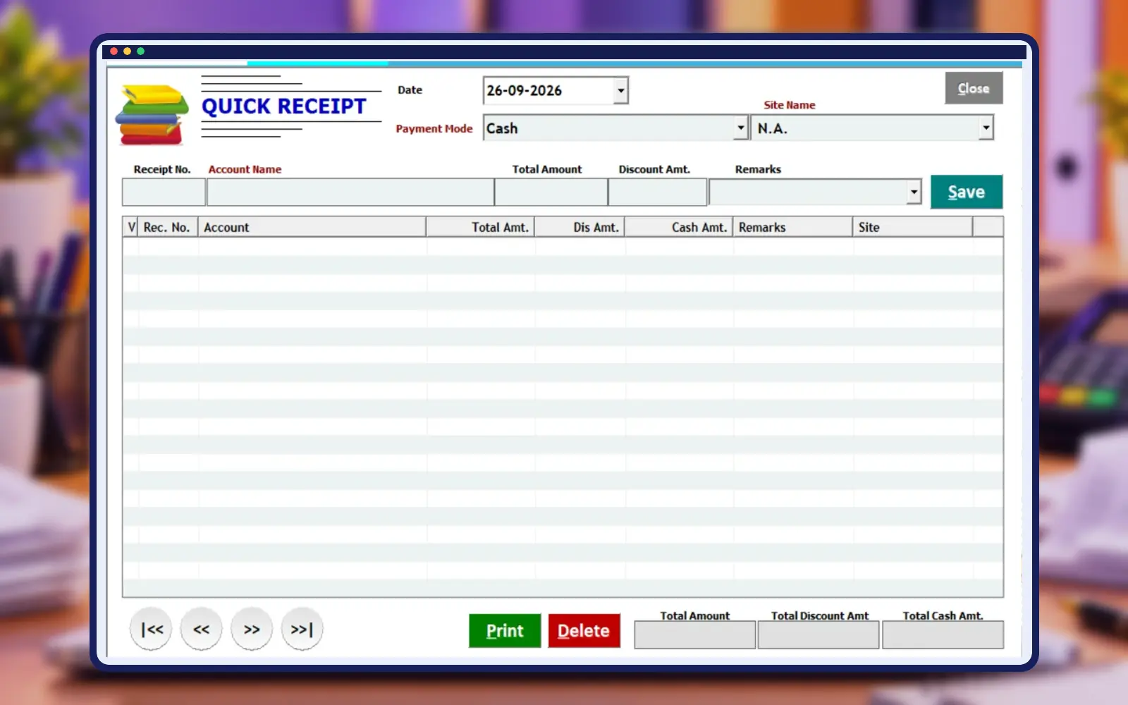The height and width of the screenshot is (705, 1128).
Task: Click the N.A. site name value
Action: [x=772, y=128]
